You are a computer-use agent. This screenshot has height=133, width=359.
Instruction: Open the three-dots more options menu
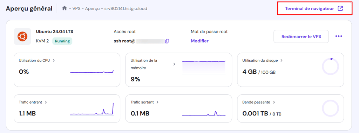[339, 36]
